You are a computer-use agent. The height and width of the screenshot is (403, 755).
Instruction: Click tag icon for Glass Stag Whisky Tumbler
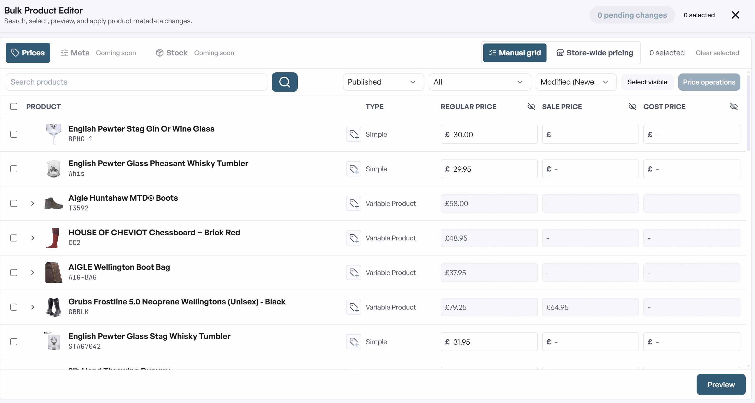tap(353, 341)
